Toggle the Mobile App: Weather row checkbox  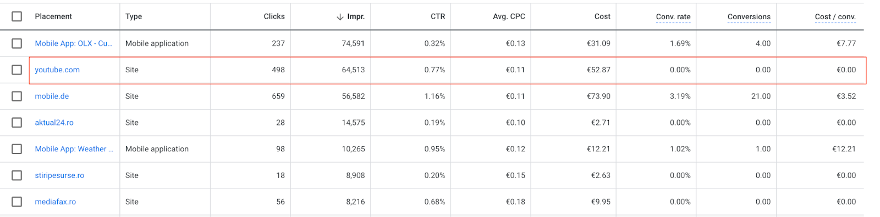tap(17, 149)
